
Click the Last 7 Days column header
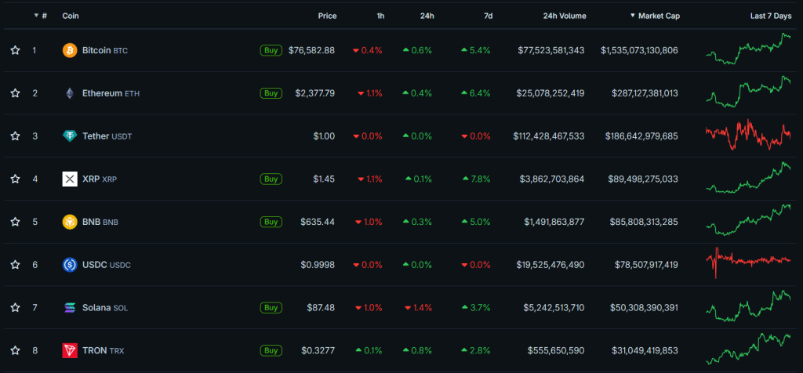point(771,16)
